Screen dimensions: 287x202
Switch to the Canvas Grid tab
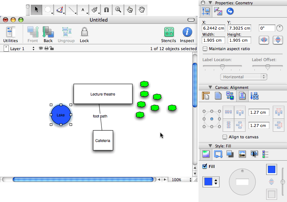[x=218, y=96]
